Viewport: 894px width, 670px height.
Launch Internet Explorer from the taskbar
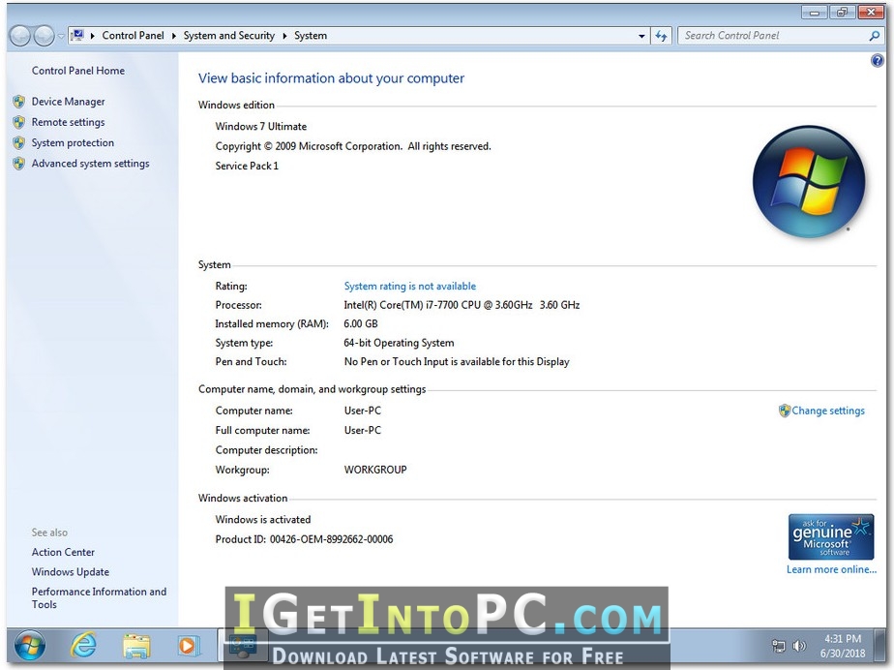[83, 646]
